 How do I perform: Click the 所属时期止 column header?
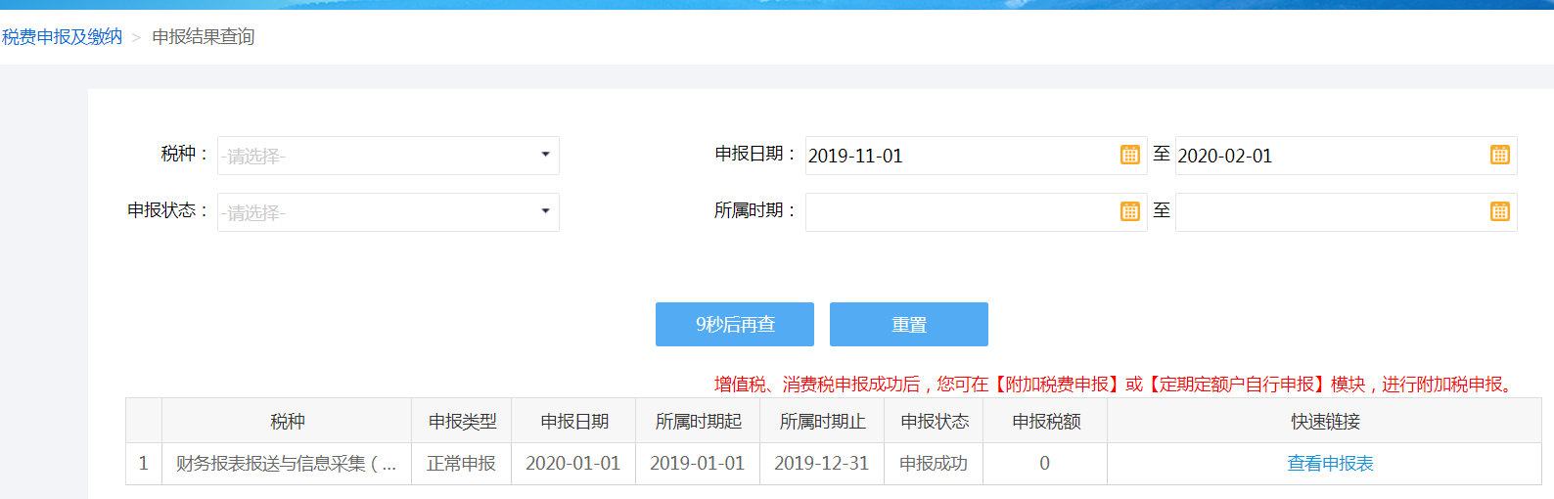(823, 421)
